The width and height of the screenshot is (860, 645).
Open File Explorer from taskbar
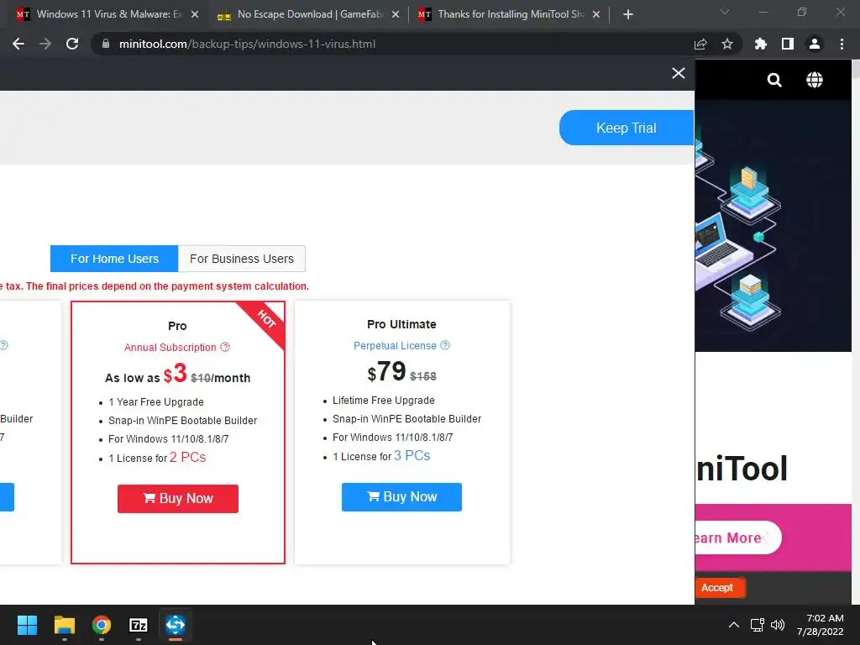(x=64, y=625)
